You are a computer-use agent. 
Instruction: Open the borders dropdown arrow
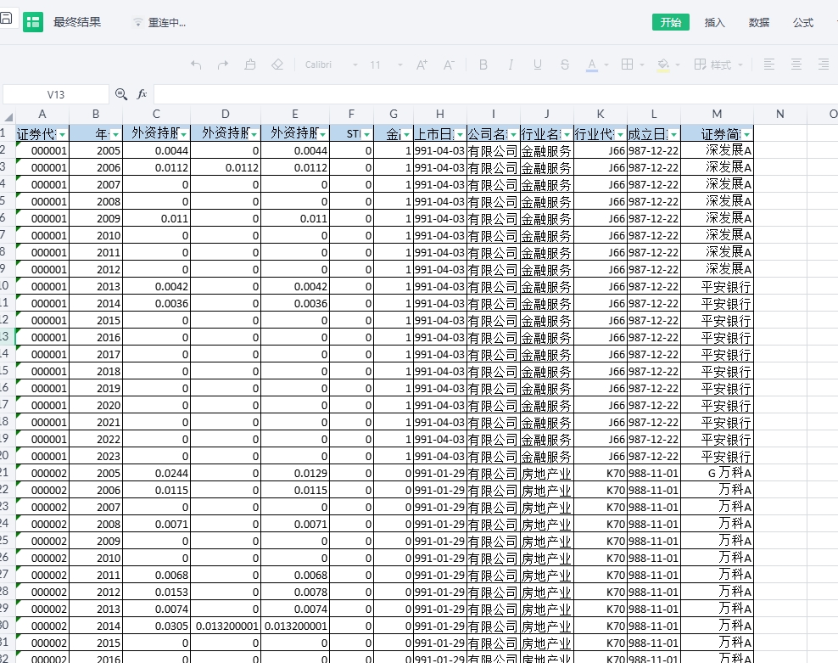642,65
